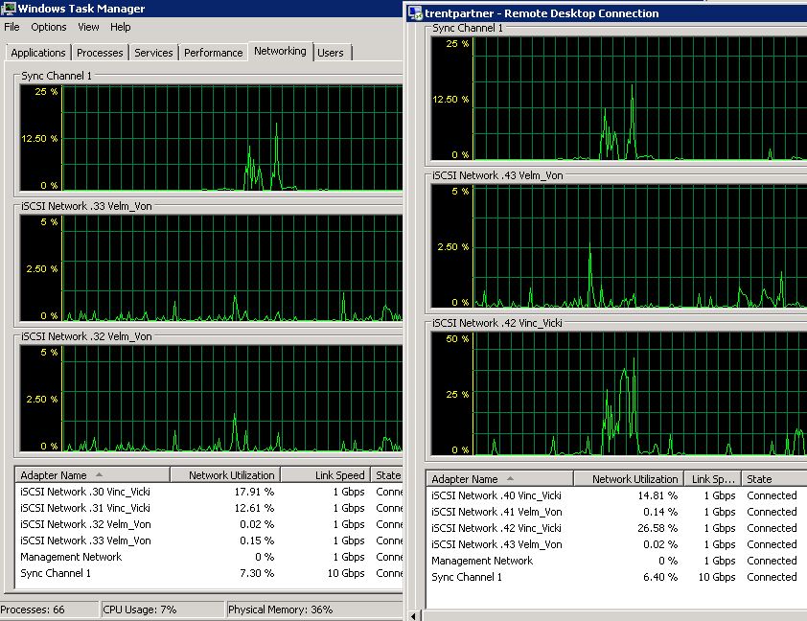Switch to the Users tab
This screenshot has height=621, width=807.
point(331,53)
